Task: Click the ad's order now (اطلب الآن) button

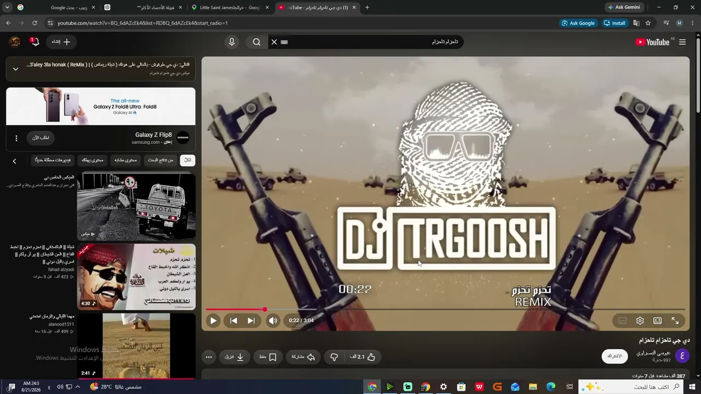Action: (41, 138)
